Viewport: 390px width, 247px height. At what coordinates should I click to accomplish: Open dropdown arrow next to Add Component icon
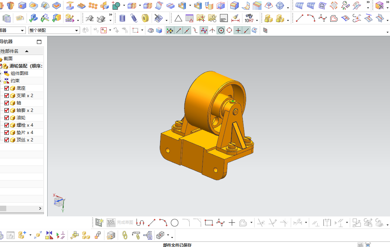coord(30,235)
